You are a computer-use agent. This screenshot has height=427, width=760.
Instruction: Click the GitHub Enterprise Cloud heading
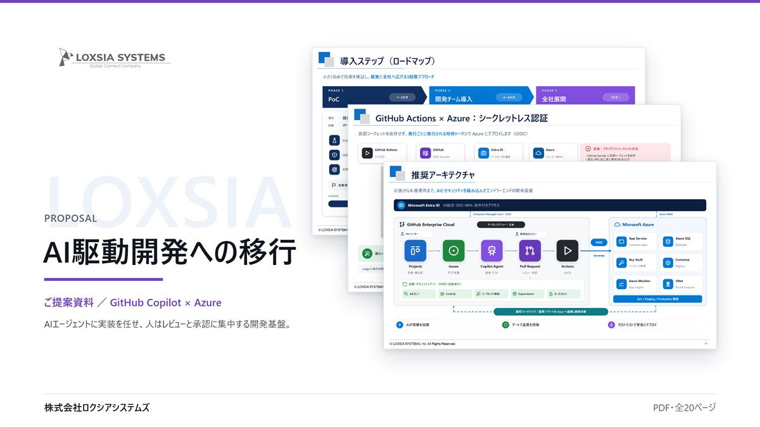click(430, 225)
